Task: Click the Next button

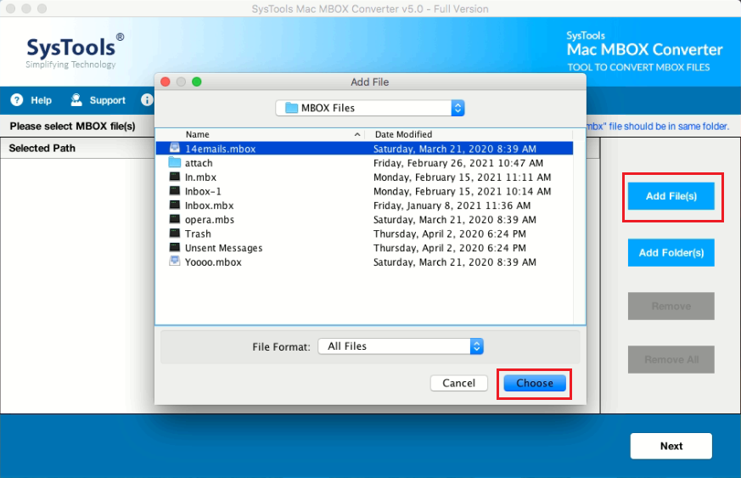Action: (671, 446)
